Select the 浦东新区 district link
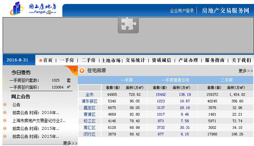This screenshot has height=146, width=254. tap(89, 101)
